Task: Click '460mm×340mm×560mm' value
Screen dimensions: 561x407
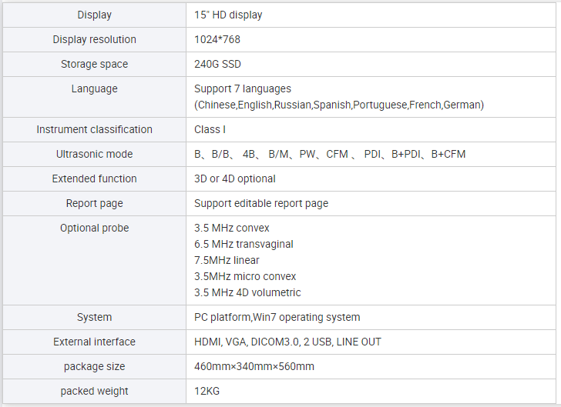Action: click(254, 367)
